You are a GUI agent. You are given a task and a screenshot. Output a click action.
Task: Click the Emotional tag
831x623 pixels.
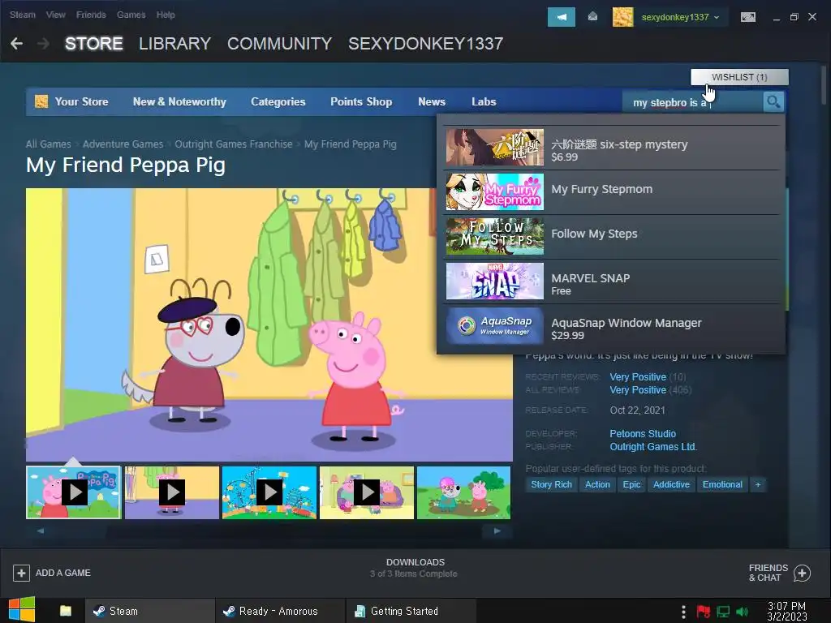click(x=722, y=484)
